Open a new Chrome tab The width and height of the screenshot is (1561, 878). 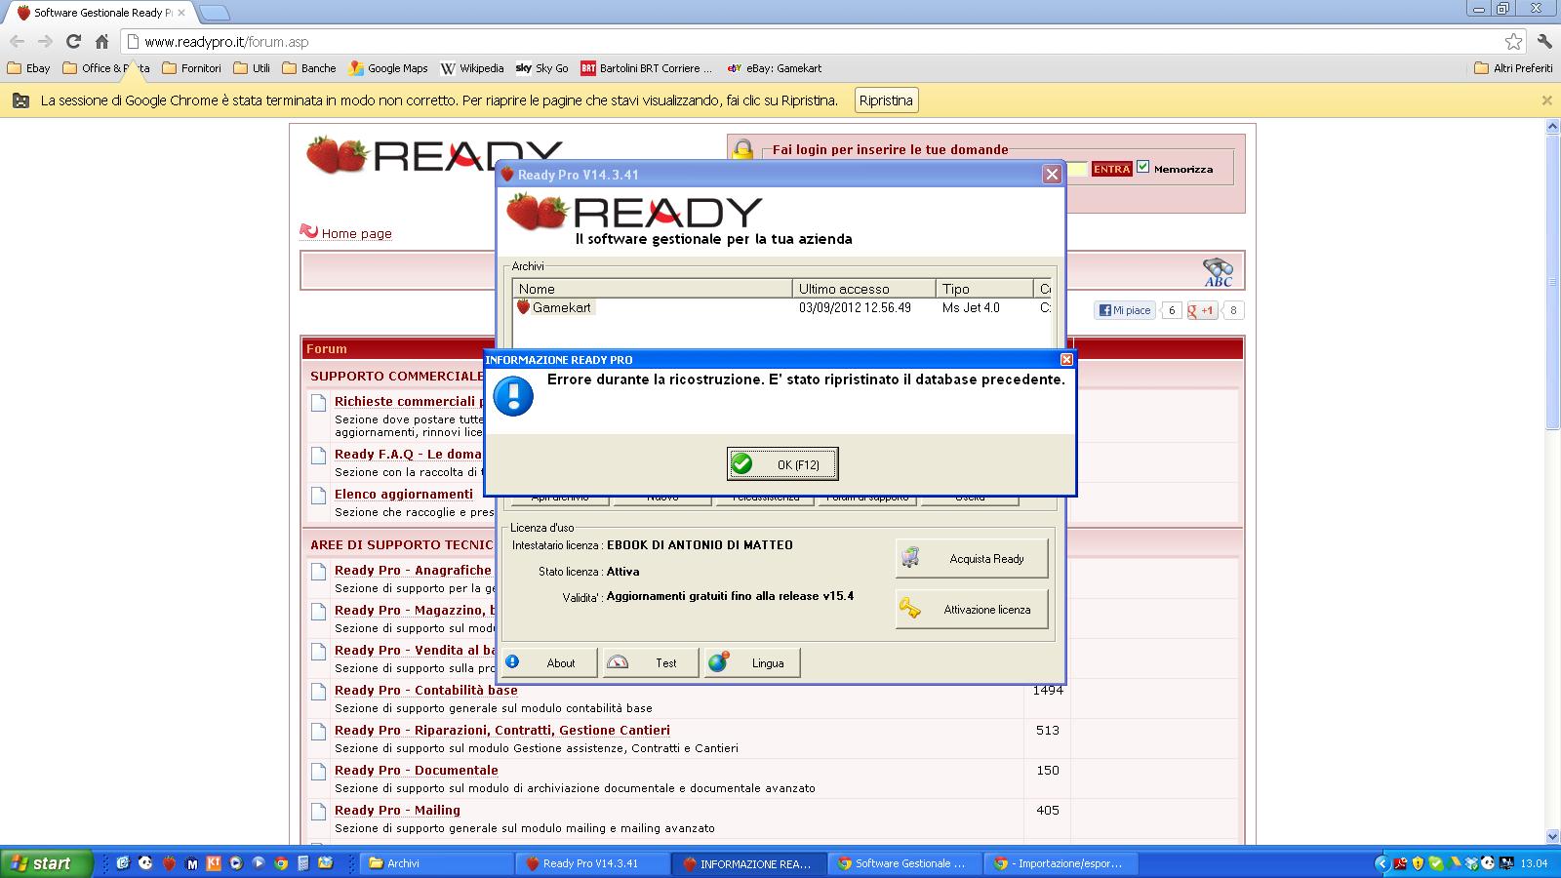215,13
